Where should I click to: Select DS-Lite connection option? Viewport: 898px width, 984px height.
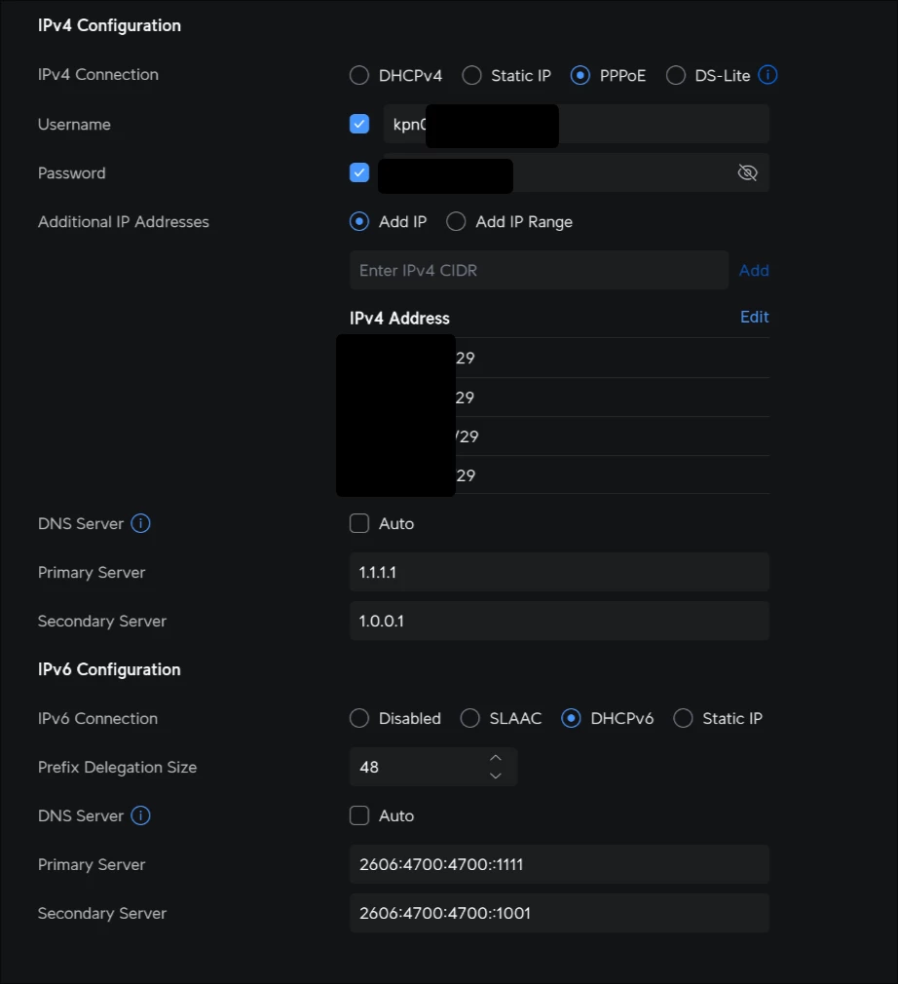[x=676, y=75]
